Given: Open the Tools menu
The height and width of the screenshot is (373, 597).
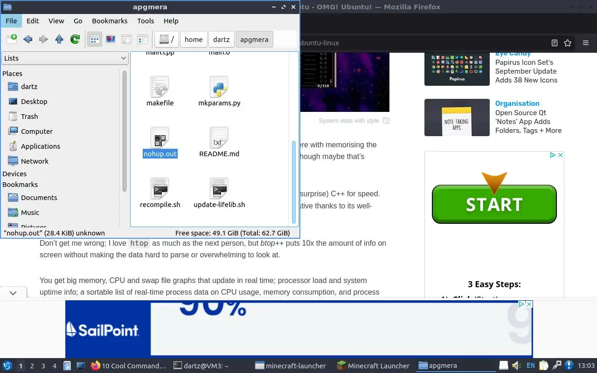Looking at the screenshot, I should tap(146, 21).
